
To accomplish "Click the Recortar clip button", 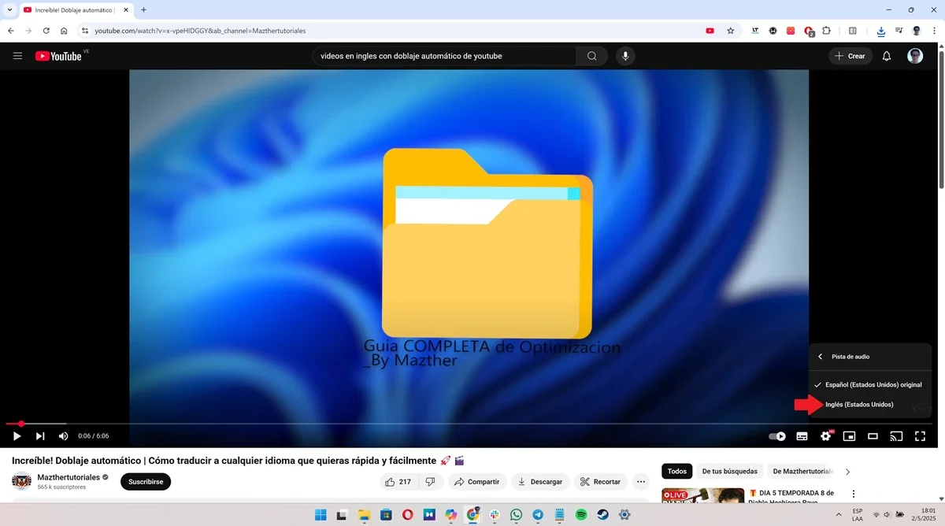I will tap(601, 481).
